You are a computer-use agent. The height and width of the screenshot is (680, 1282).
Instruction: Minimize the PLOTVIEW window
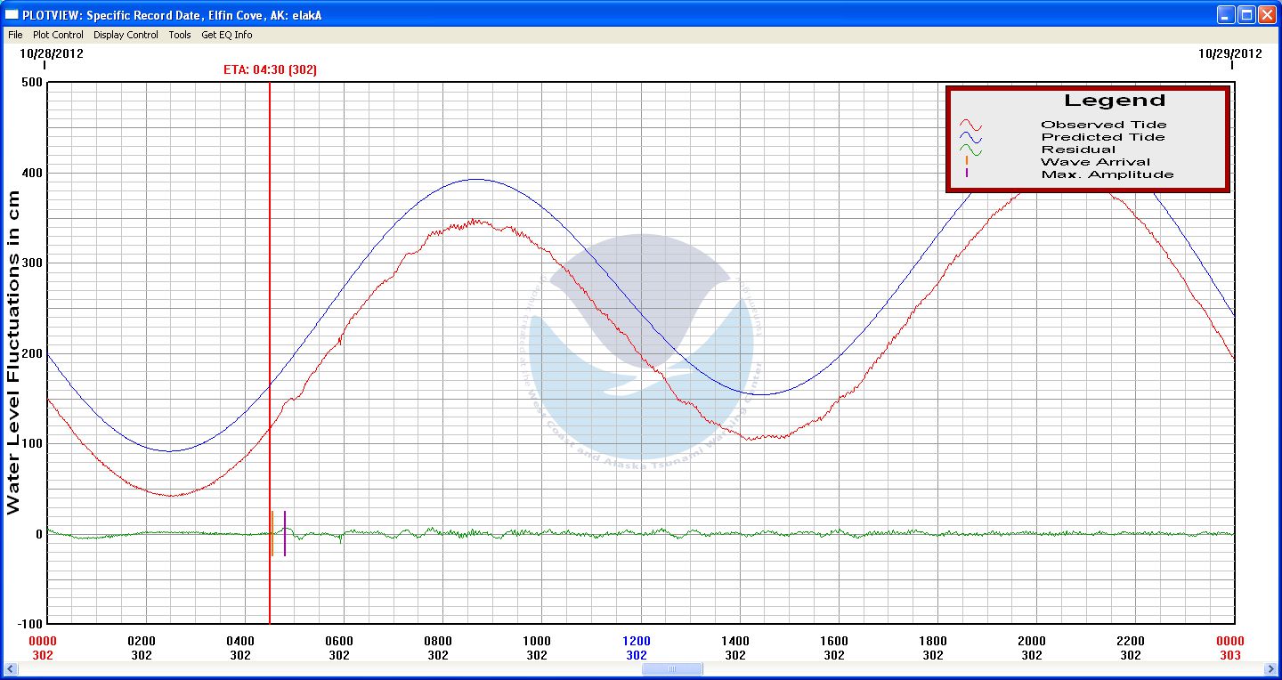(1227, 14)
